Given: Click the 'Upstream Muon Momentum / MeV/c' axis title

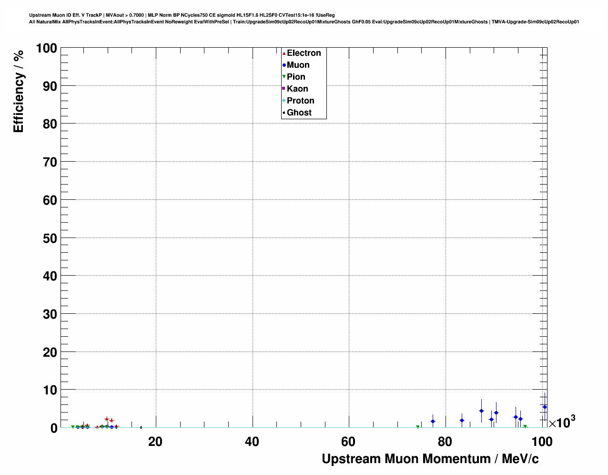Looking at the screenshot, I should [430, 459].
